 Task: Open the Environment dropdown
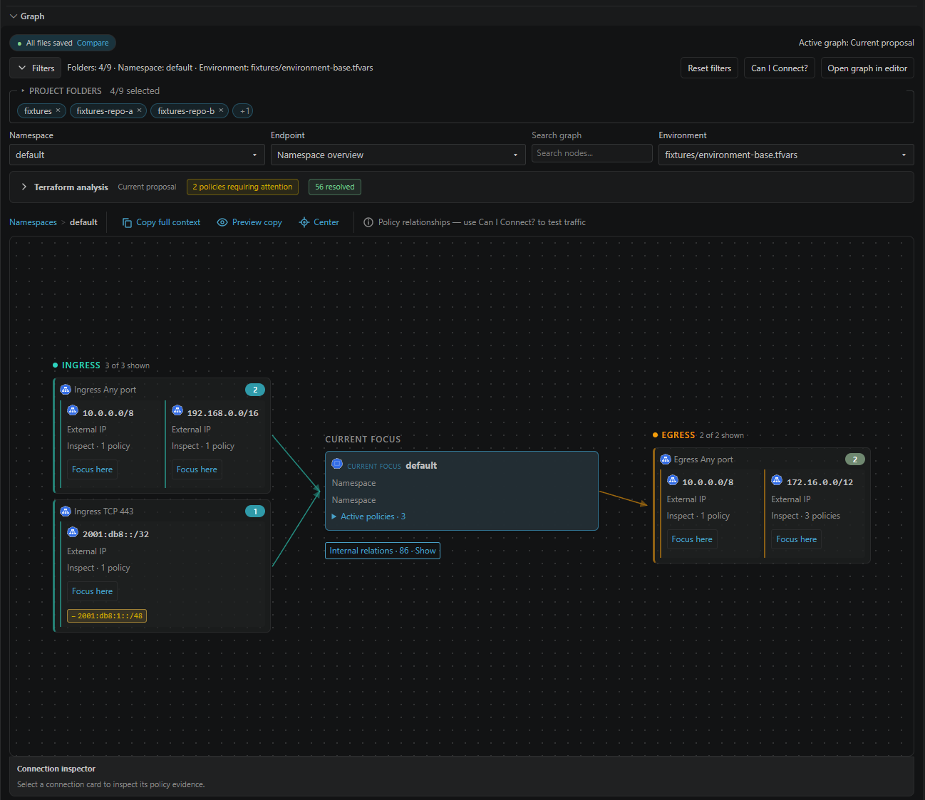click(x=786, y=155)
